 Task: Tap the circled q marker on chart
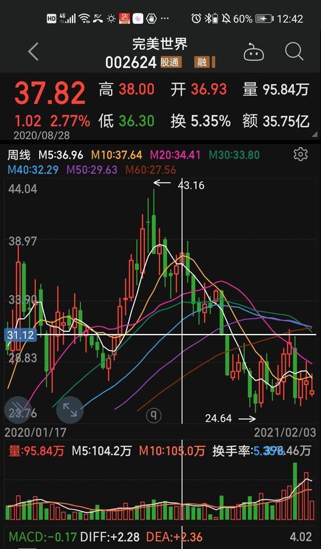click(x=153, y=415)
